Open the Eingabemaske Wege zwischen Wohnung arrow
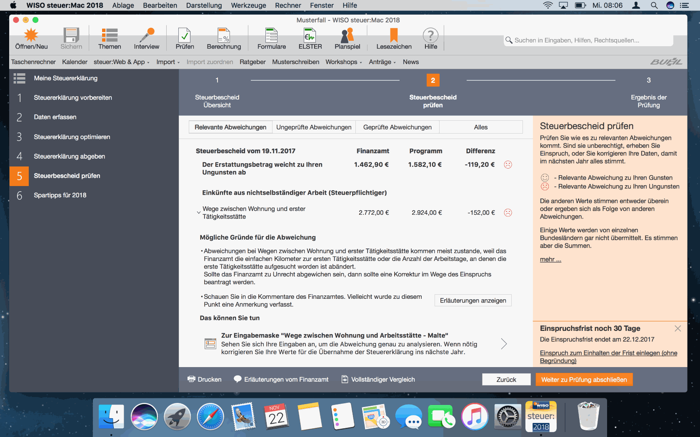Viewport: 700px width, 437px height. pos(504,344)
